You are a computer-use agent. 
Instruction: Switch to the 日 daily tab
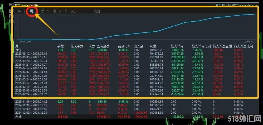pyautogui.click(x=25, y=11)
